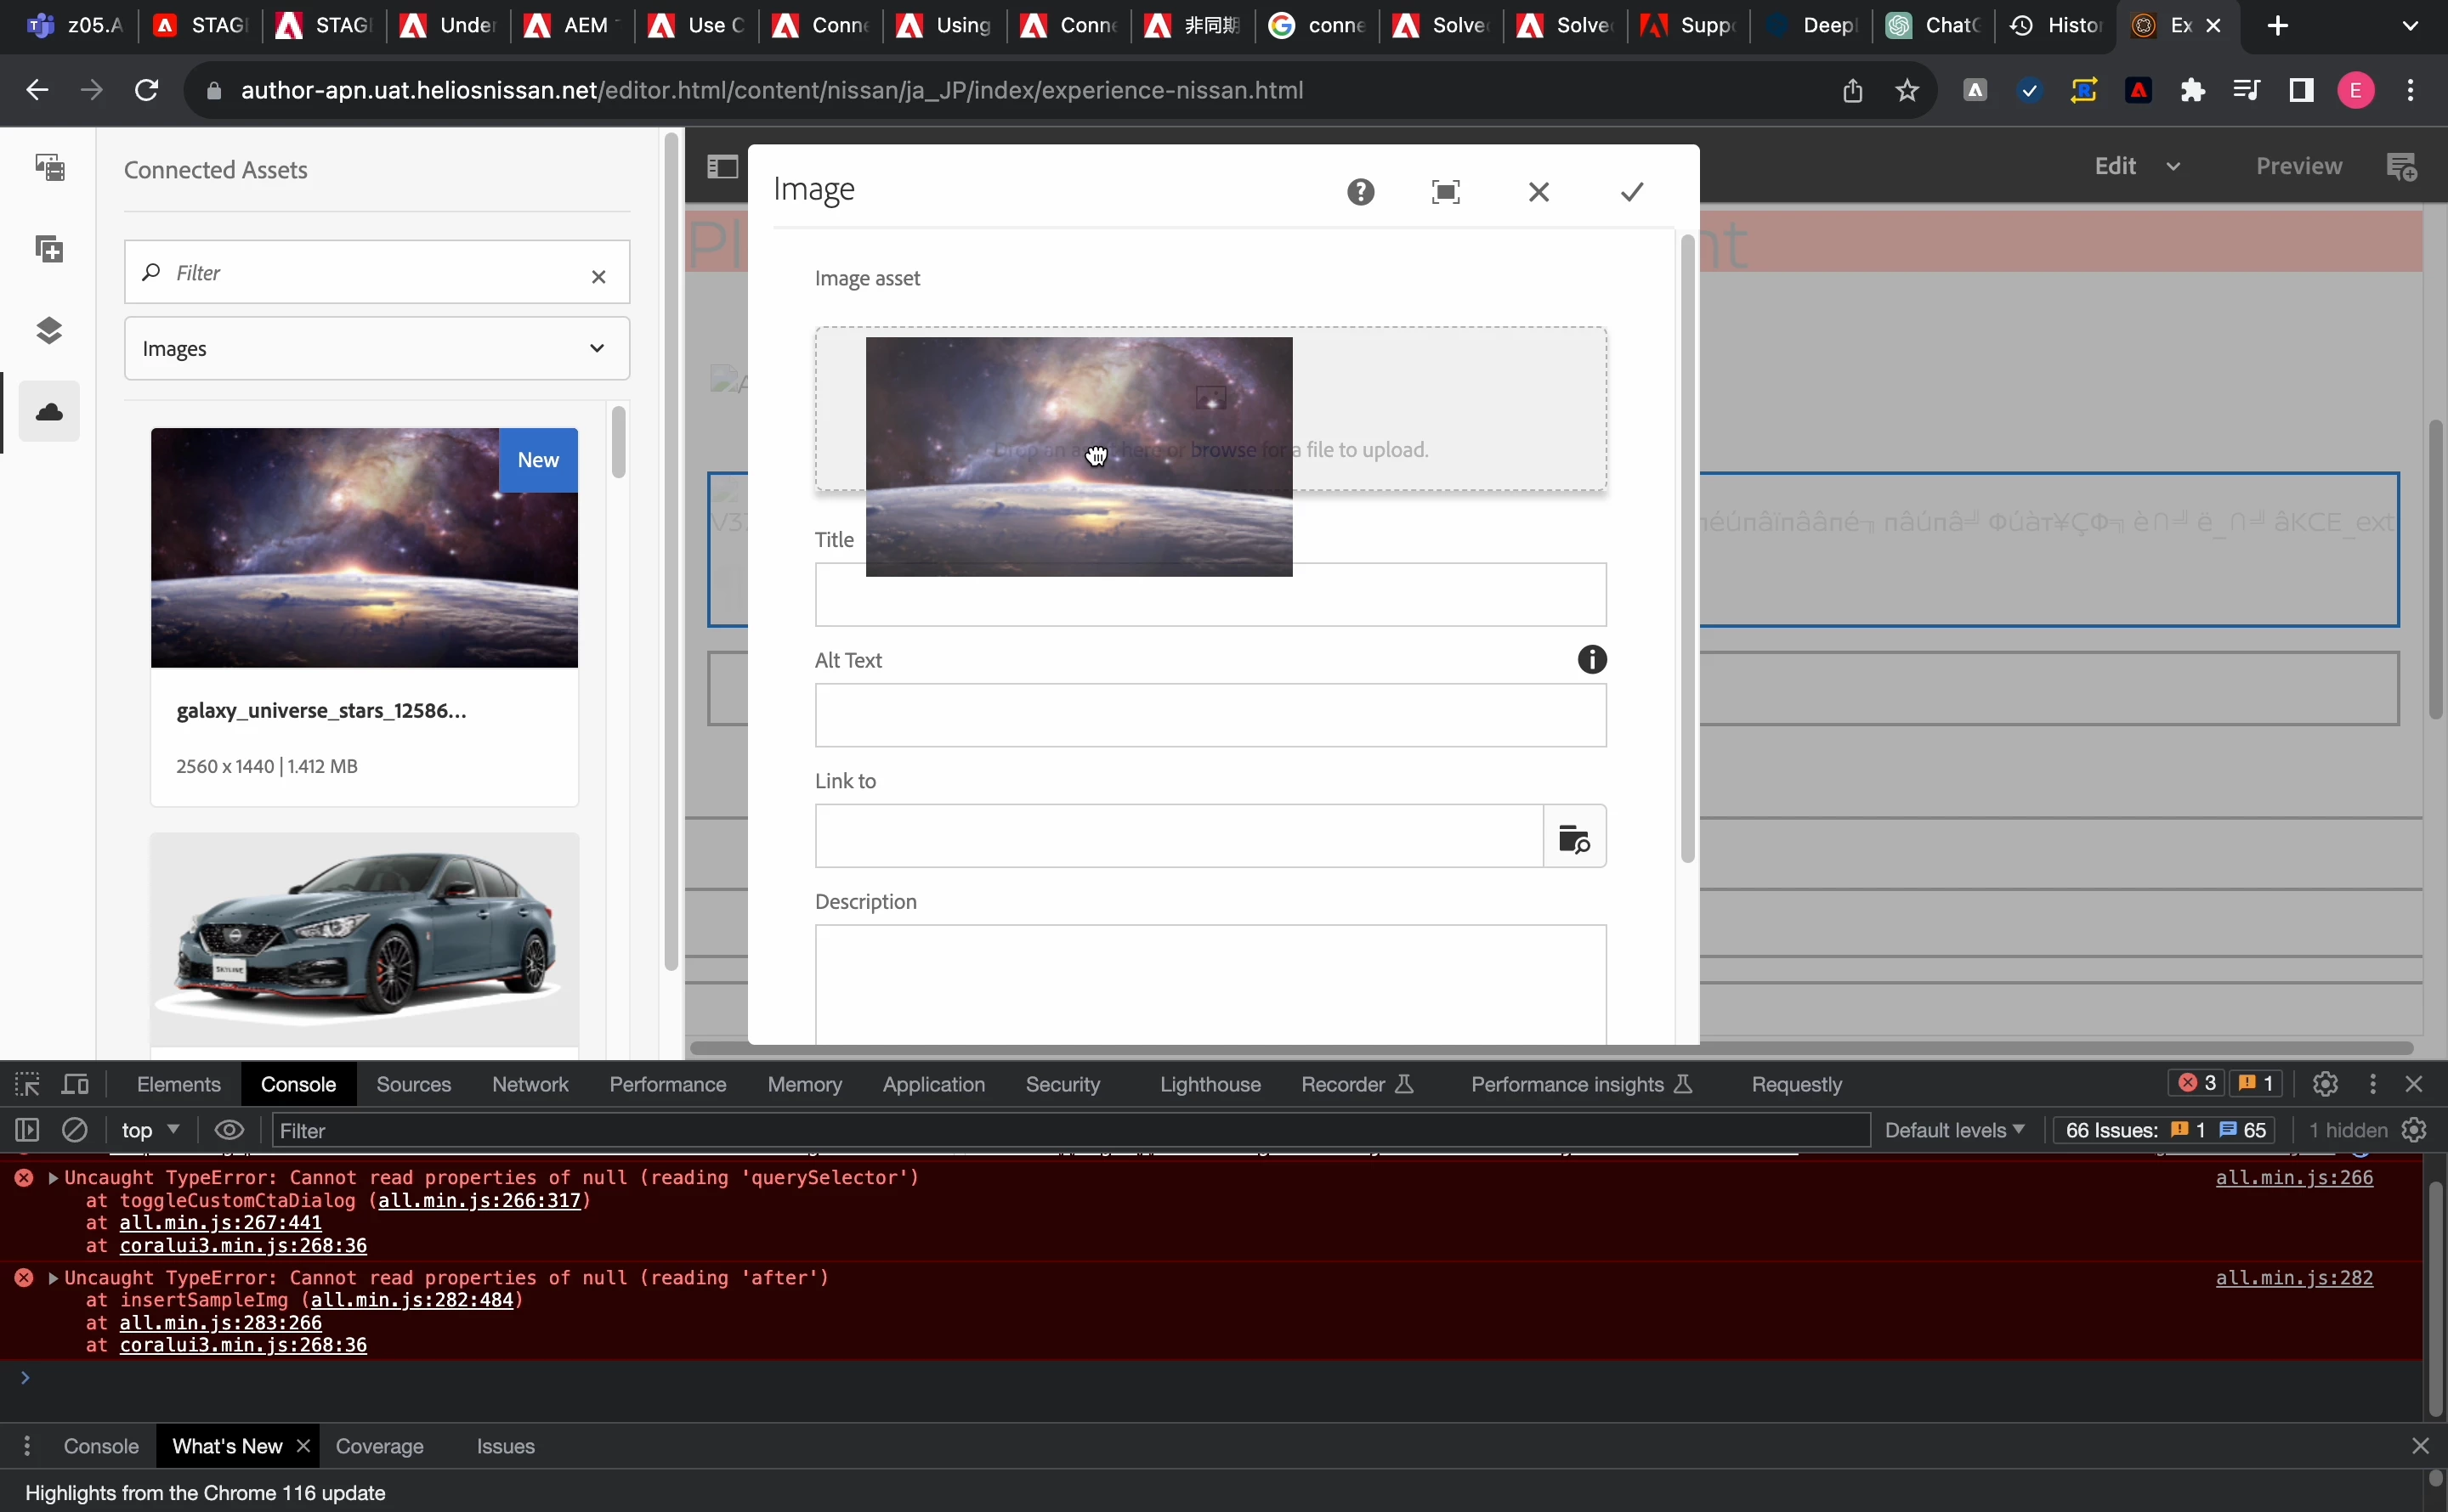Screen dimensions: 2448x1512
Task: Toggle the side panel button
Action: [x=722, y=166]
